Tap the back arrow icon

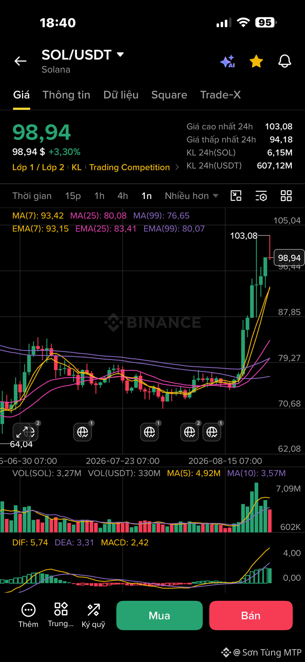(20, 61)
